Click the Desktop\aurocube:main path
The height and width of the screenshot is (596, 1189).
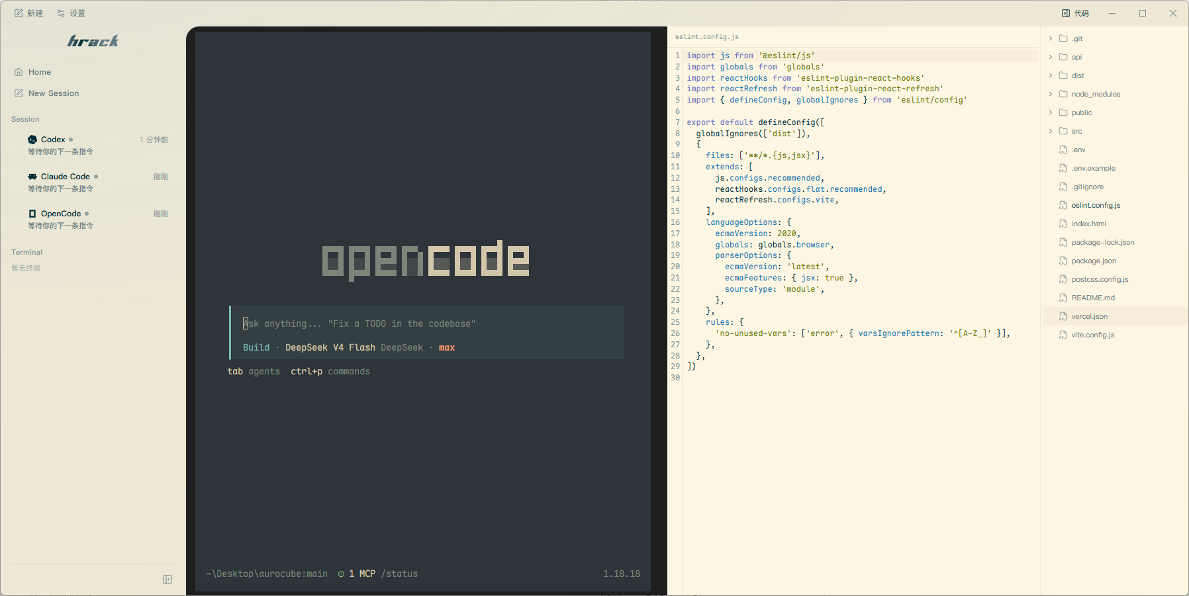tap(267, 574)
